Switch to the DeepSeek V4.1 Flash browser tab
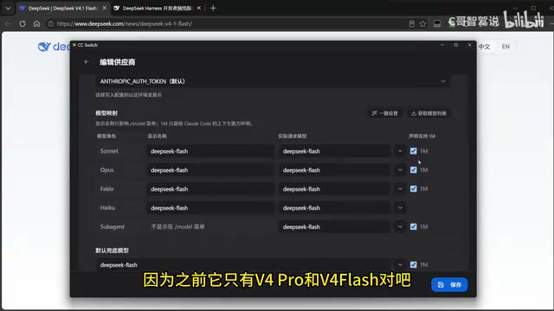Screen dimensions: 554x311 point(62,8)
